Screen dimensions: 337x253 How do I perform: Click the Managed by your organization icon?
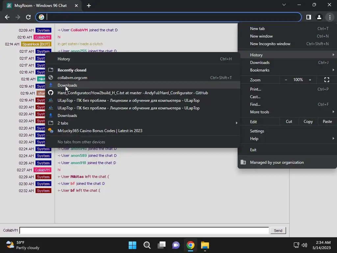(x=243, y=162)
